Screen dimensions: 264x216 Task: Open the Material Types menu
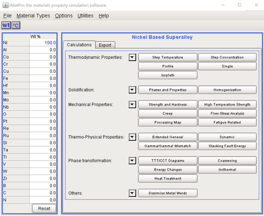pyautogui.click(x=33, y=16)
